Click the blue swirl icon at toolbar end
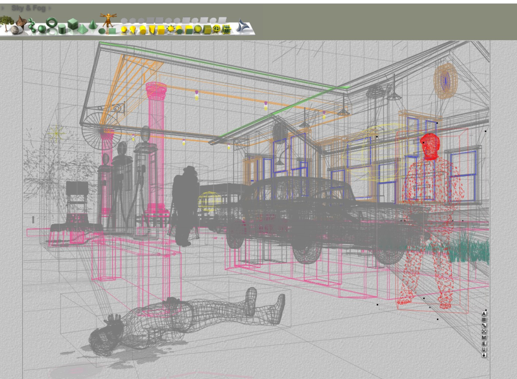517x379 pixels. tap(243, 26)
